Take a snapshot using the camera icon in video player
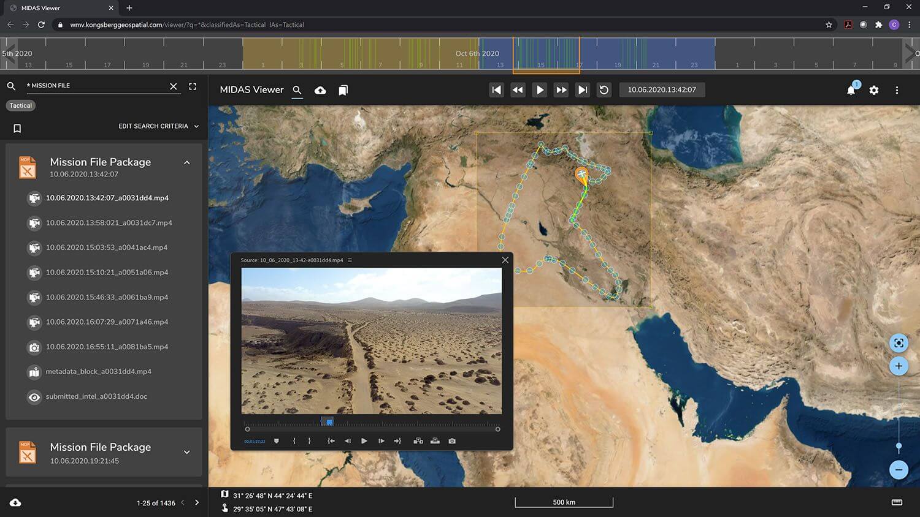This screenshot has width=920, height=517. click(452, 440)
